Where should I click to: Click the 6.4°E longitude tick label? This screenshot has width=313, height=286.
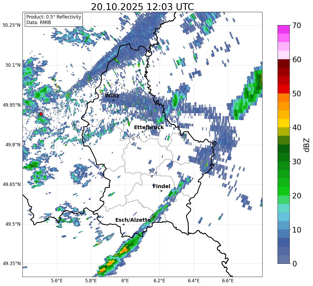click(x=194, y=281)
